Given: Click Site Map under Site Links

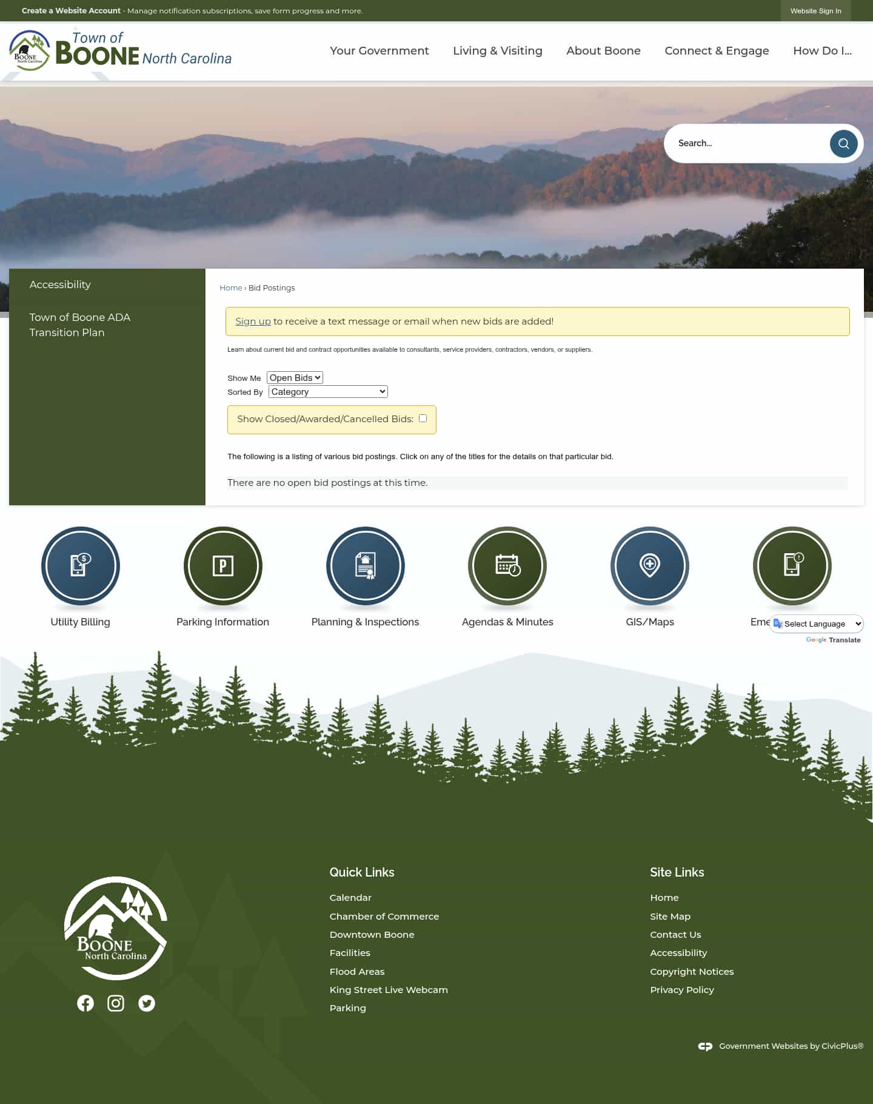Looking at the screenshot, I should click(x=671, y=917).
